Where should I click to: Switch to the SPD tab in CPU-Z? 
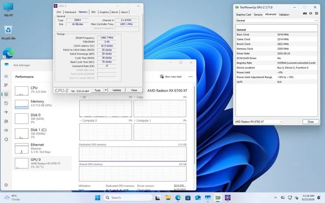tap(93, 12)
